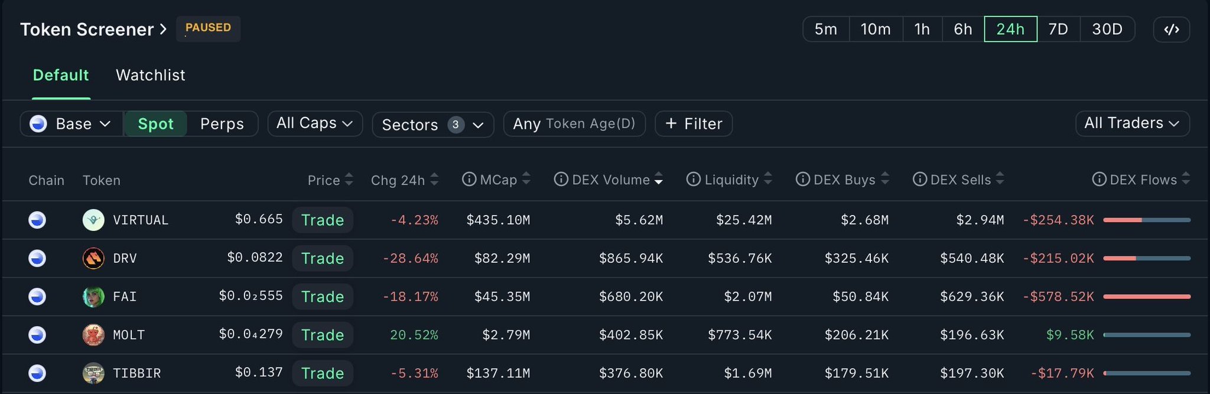Click the FAI token avatar icon
Viewport: 1210px width, 394px height.
pyautogui.click(x=93, y=297)
